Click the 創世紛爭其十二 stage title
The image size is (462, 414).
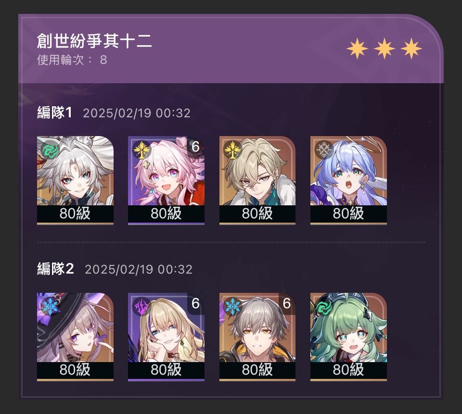[94, 40]
